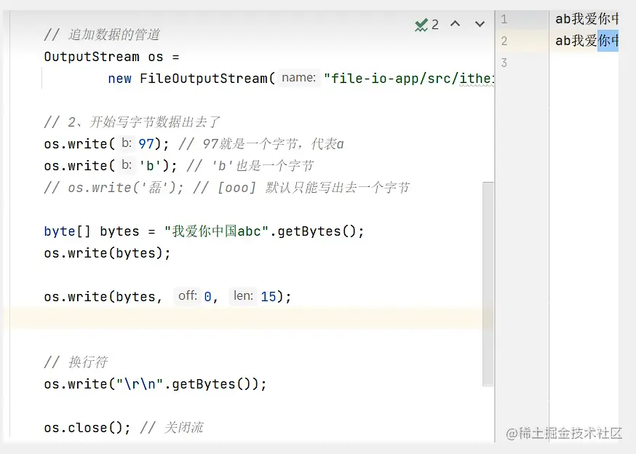Click the 'byte[] bytes =' declaration
The width and height of the screenshot is (636, 454).
click(100, 231)
